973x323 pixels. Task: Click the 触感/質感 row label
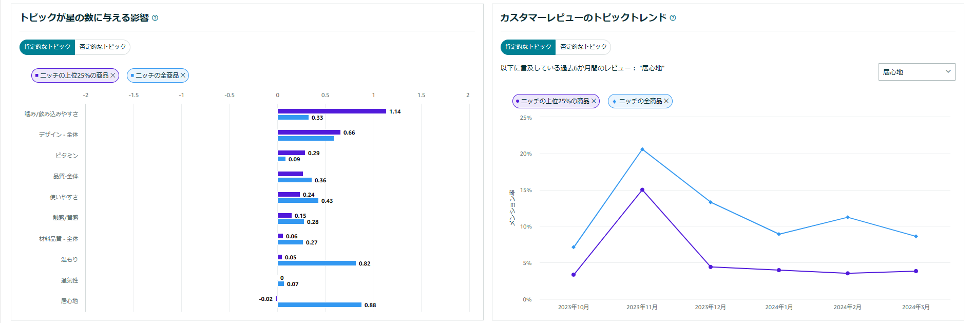tap(66, 218)
